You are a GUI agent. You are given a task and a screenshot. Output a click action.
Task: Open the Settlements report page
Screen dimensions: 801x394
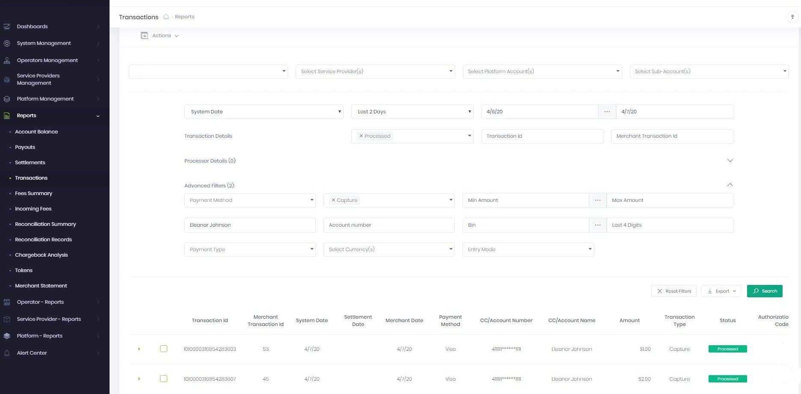[x=30, y=163]
